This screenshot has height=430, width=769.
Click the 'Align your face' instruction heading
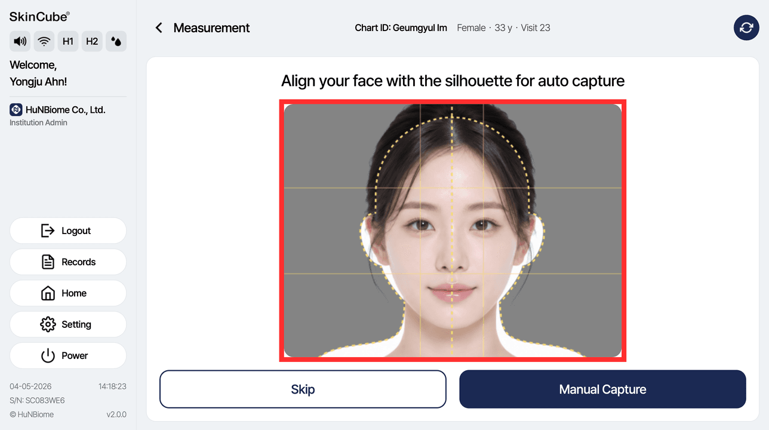click(453, 81)
